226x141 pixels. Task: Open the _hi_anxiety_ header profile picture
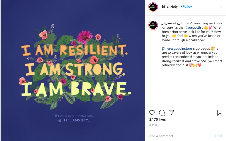pyautogui.click(x=153, y=7)
